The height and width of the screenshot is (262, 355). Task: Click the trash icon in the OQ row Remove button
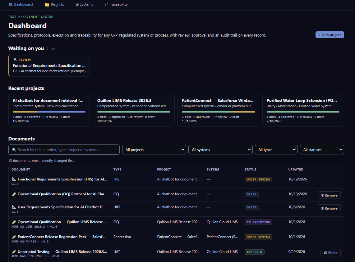[x=322, y=195]
